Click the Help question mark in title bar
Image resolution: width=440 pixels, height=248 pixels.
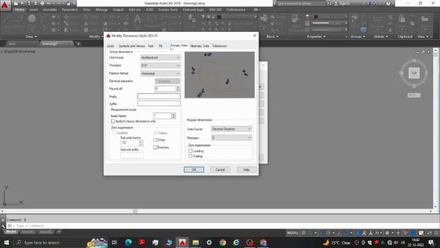tap(388, 3)
